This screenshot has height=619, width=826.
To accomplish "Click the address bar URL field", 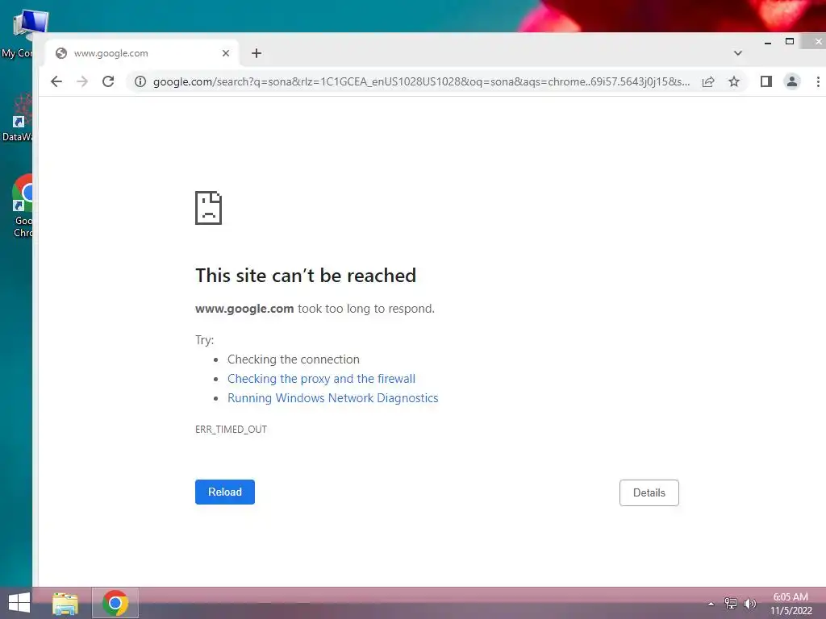I will tap(421, 81).
